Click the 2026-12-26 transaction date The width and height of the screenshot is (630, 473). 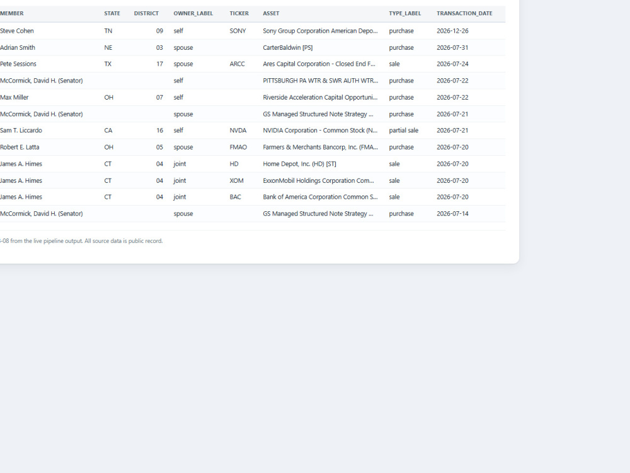pos(452,30)
